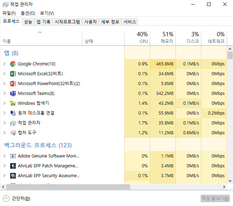Click the AhnLab EPP Patch Management icon
Image resolution: width=233 pixels, height=206 pixels.
[x=13, y=166]
